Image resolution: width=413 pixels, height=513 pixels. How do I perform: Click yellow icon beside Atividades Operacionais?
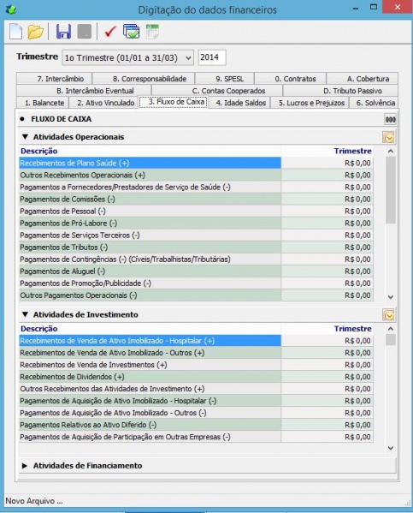[388, 137]
